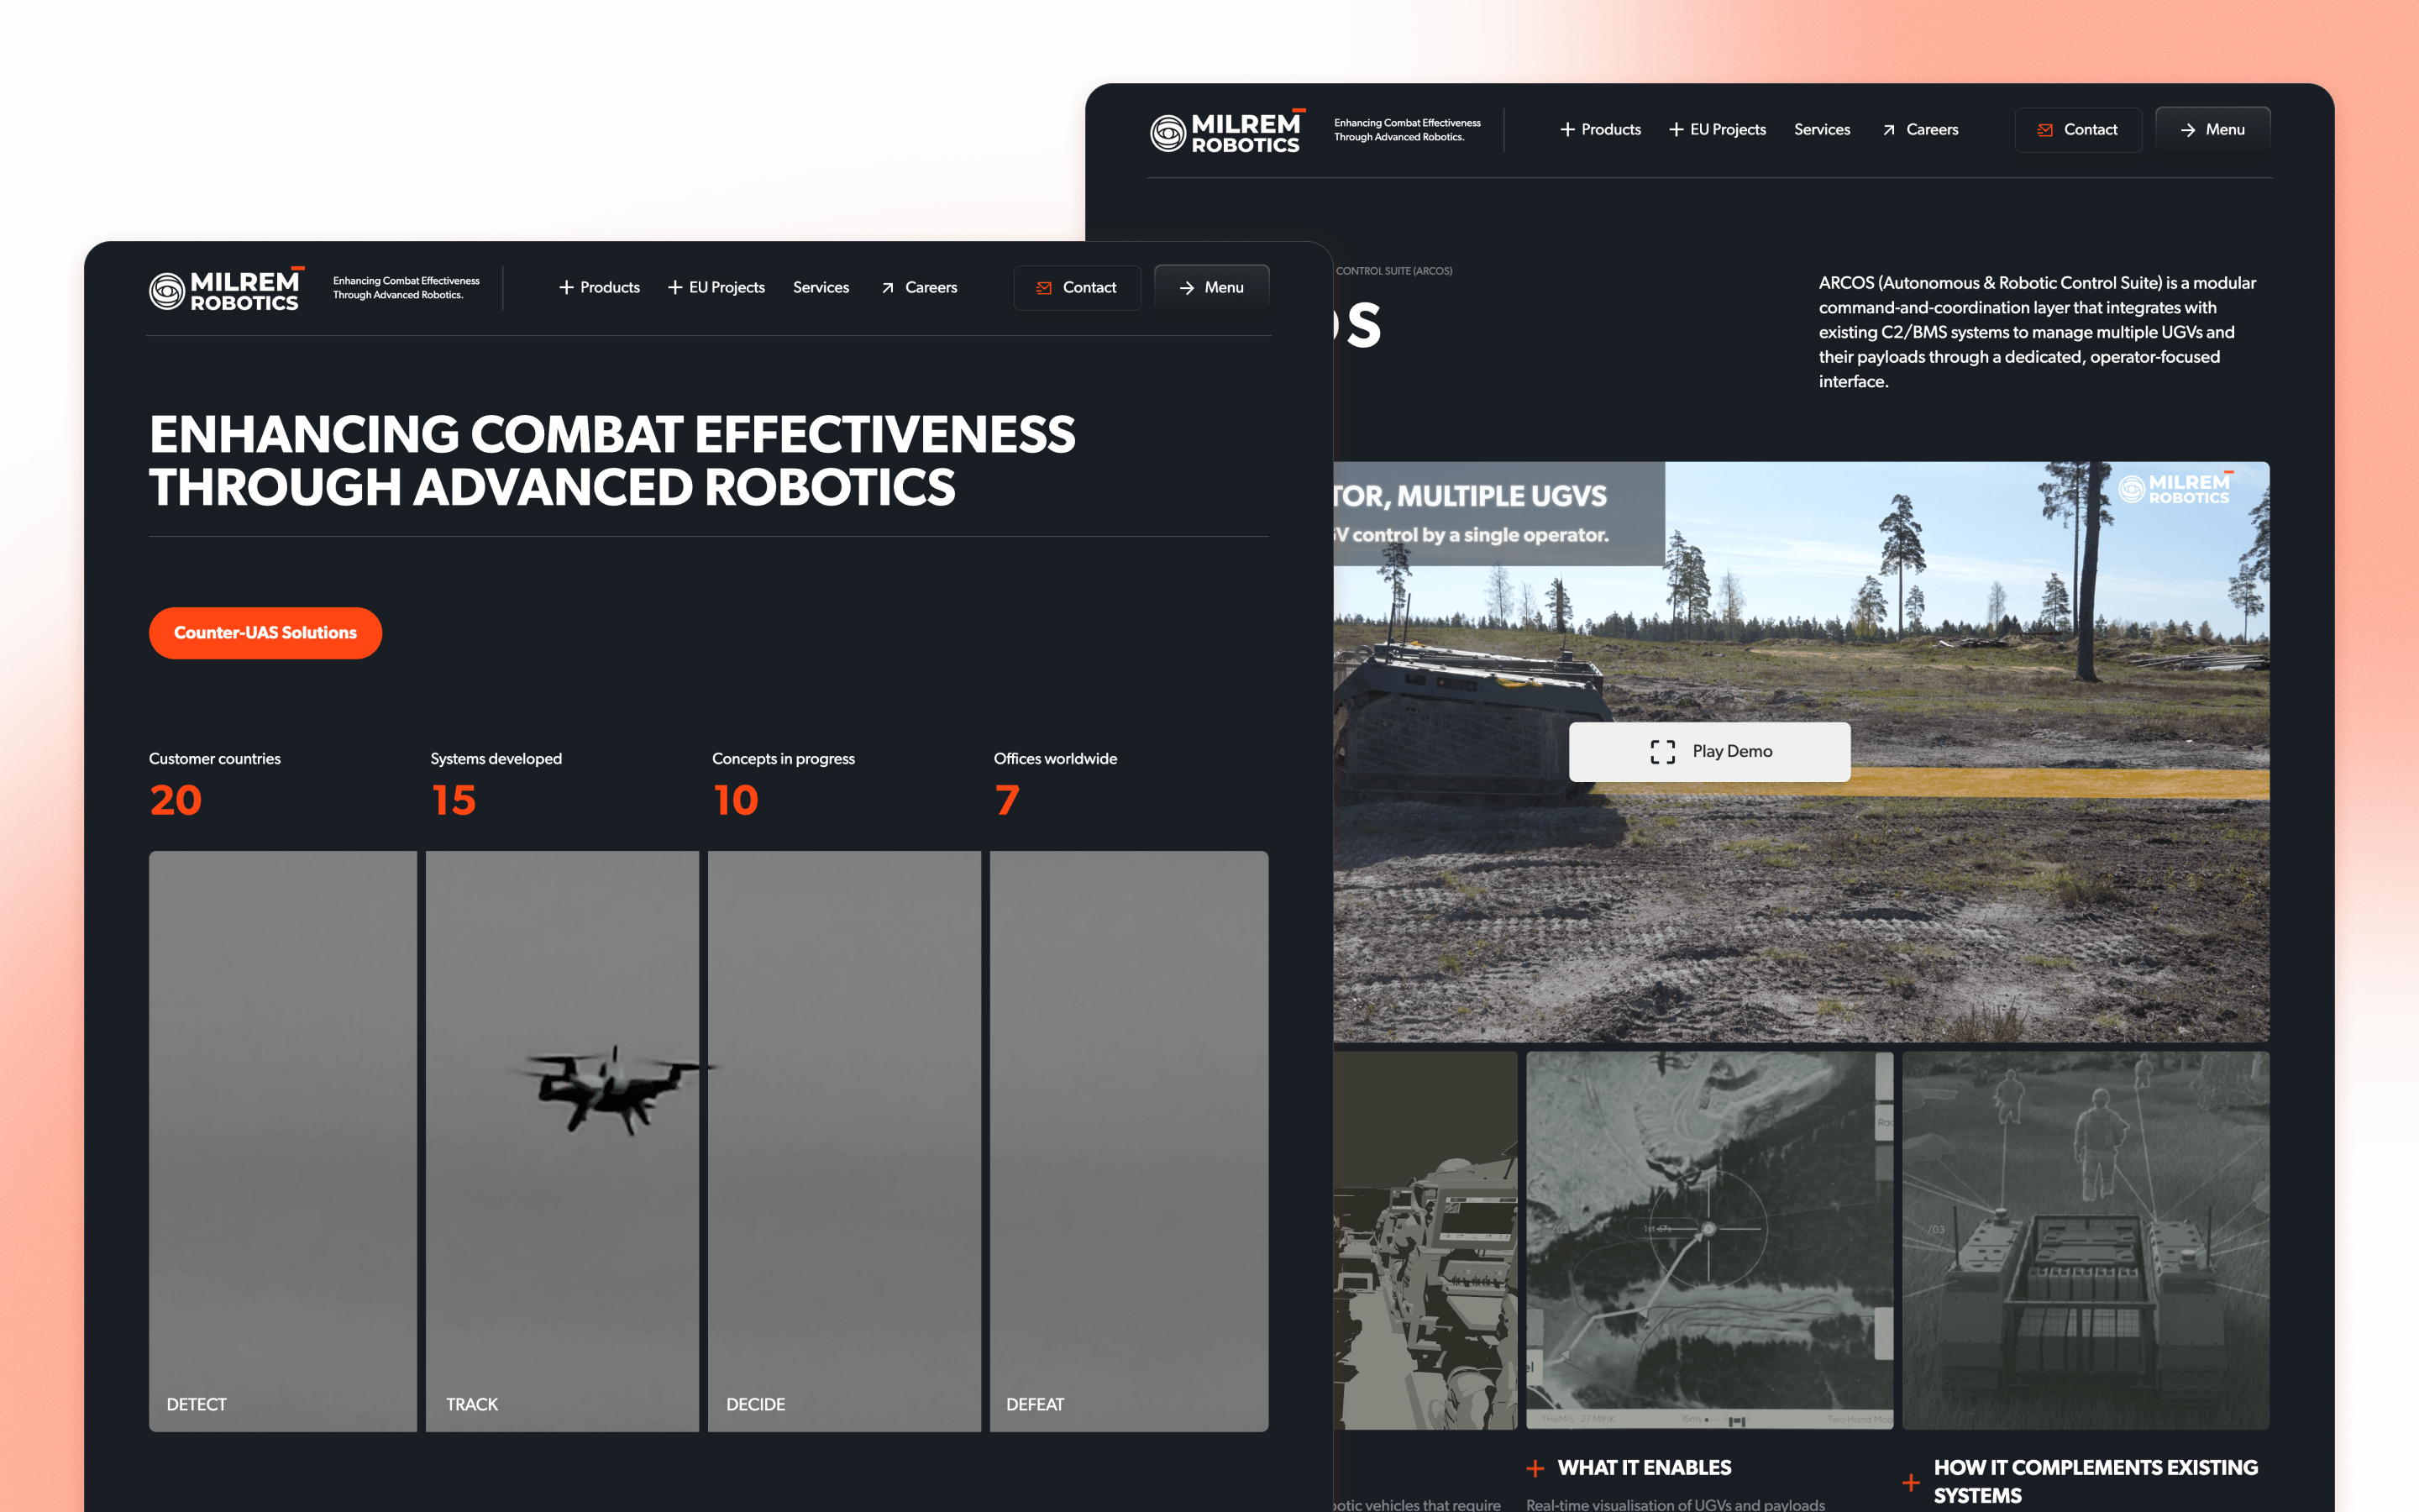The width and height of the screenshot is (2419, 1512).
Task: Click Contact button in front window
Action: point(1077,288)
